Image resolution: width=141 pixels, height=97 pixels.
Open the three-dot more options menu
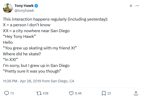(137, 6)
